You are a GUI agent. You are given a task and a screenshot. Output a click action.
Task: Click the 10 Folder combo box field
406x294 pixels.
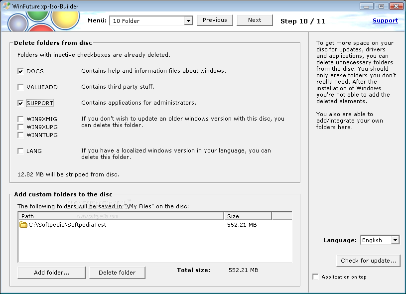coord(151,21)
